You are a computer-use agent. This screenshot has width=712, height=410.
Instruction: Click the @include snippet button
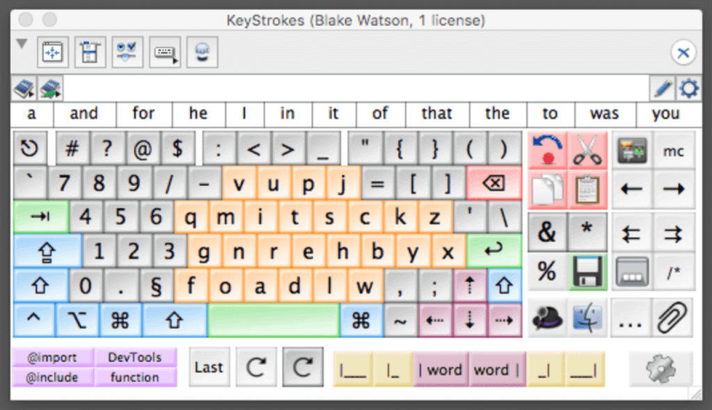coord(53,377)
